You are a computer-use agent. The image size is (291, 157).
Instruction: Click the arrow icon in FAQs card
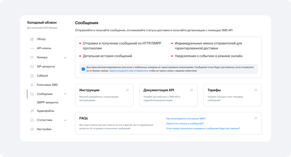coord(255,119)
